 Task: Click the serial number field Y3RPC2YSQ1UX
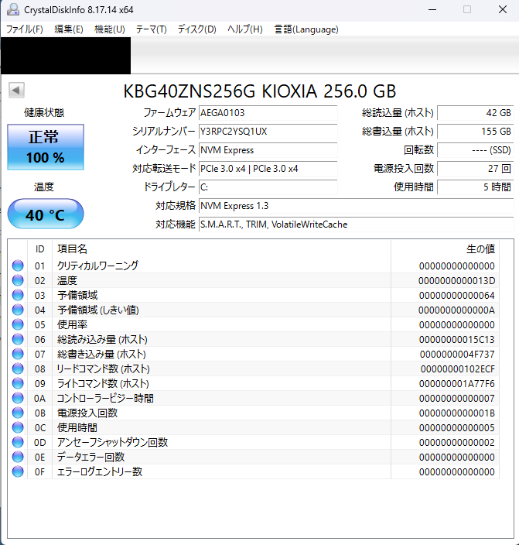pos(268,132)
